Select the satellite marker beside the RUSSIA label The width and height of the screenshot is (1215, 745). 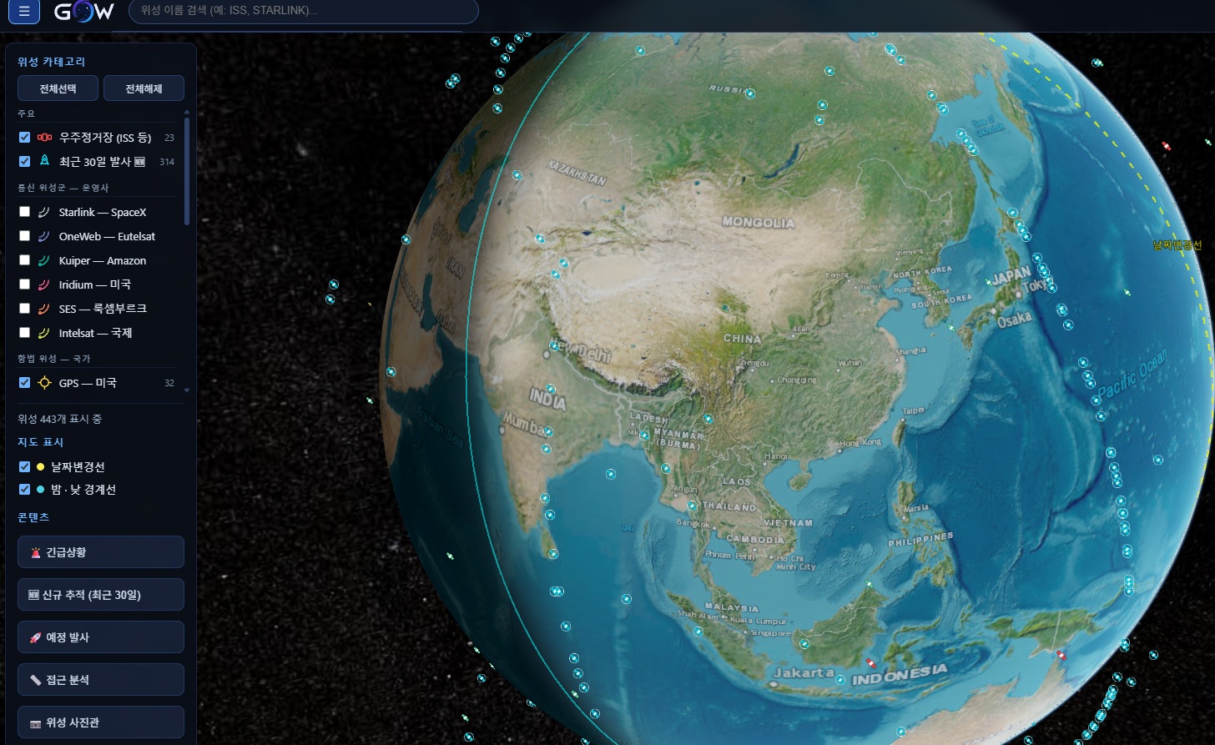[750, 94]
